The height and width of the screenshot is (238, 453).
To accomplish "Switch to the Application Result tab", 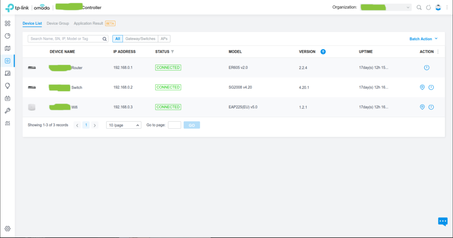I will click(x=88, y=23).
